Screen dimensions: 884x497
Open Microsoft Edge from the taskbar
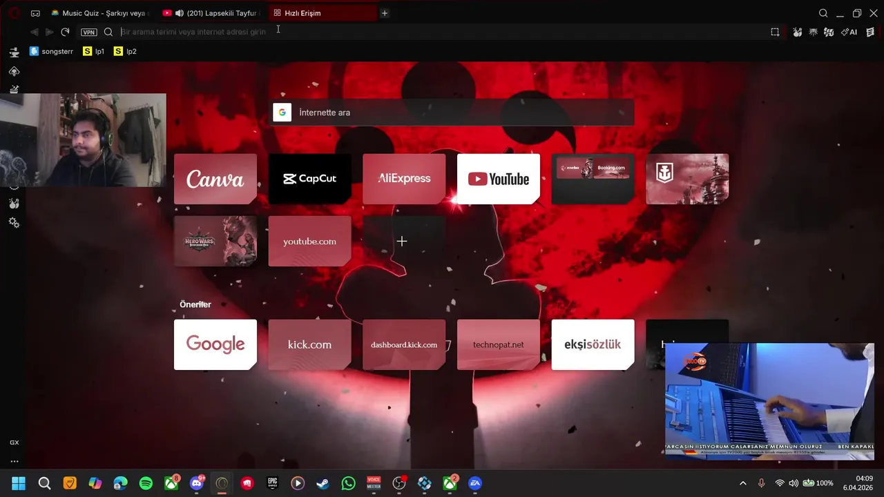121,483
